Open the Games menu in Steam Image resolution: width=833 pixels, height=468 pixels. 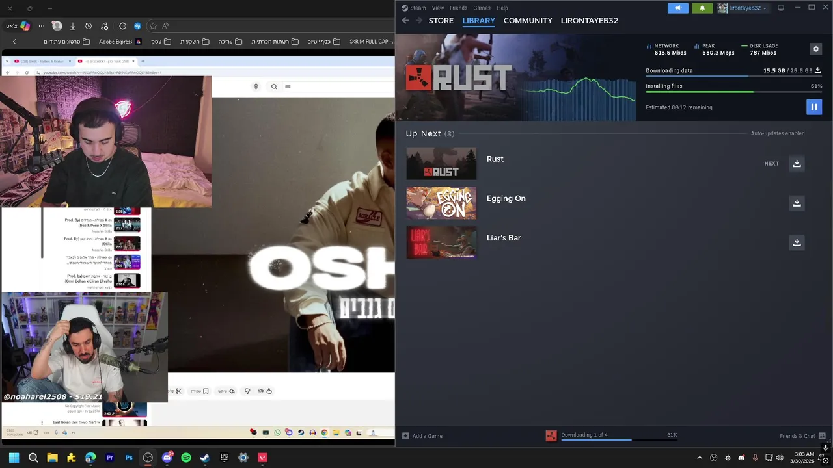(482, 8)
